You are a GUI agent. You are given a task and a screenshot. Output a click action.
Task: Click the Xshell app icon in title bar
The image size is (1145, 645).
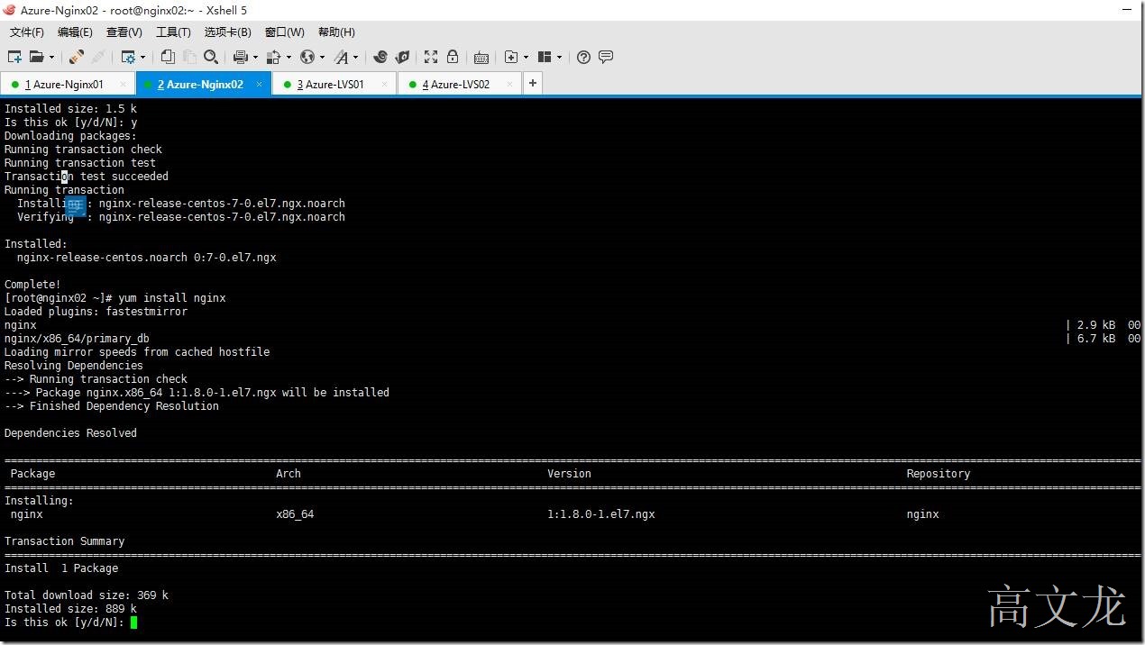pyautogui.click(x=9, y=10)
